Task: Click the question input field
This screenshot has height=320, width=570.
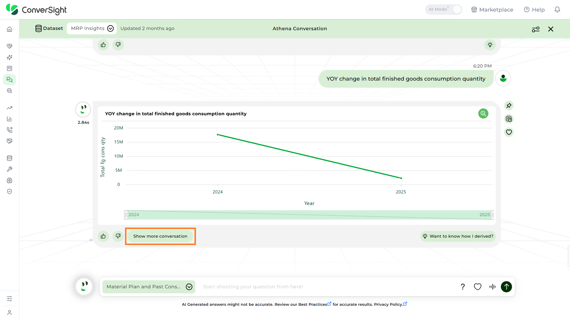Action: click(x=327, y=287)
